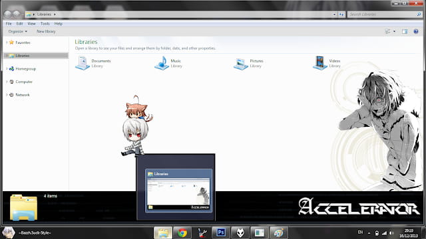Screen dimensions: 426x239
Task: Open address bar previous locations dropdown
Action: point(334,15)
